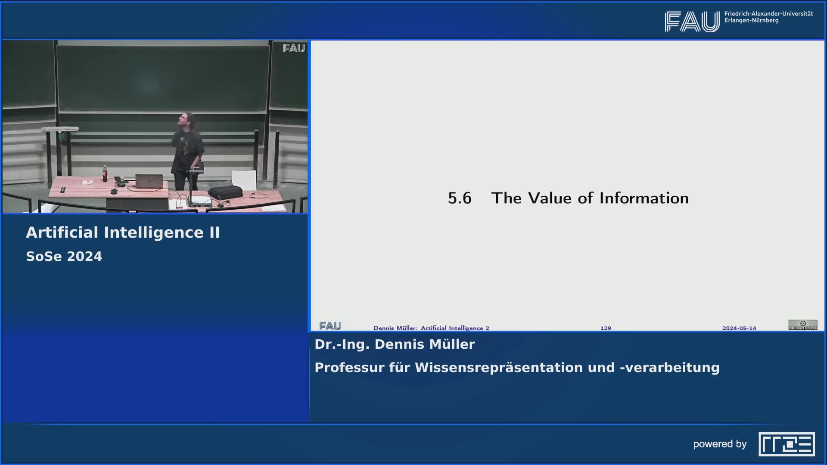Click the 'SoSe 2024' semester label

coord(64,257)
